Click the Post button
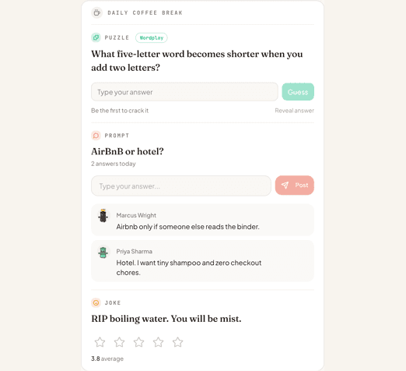This screenshot has width=406, height=371. tap(295, 185)
